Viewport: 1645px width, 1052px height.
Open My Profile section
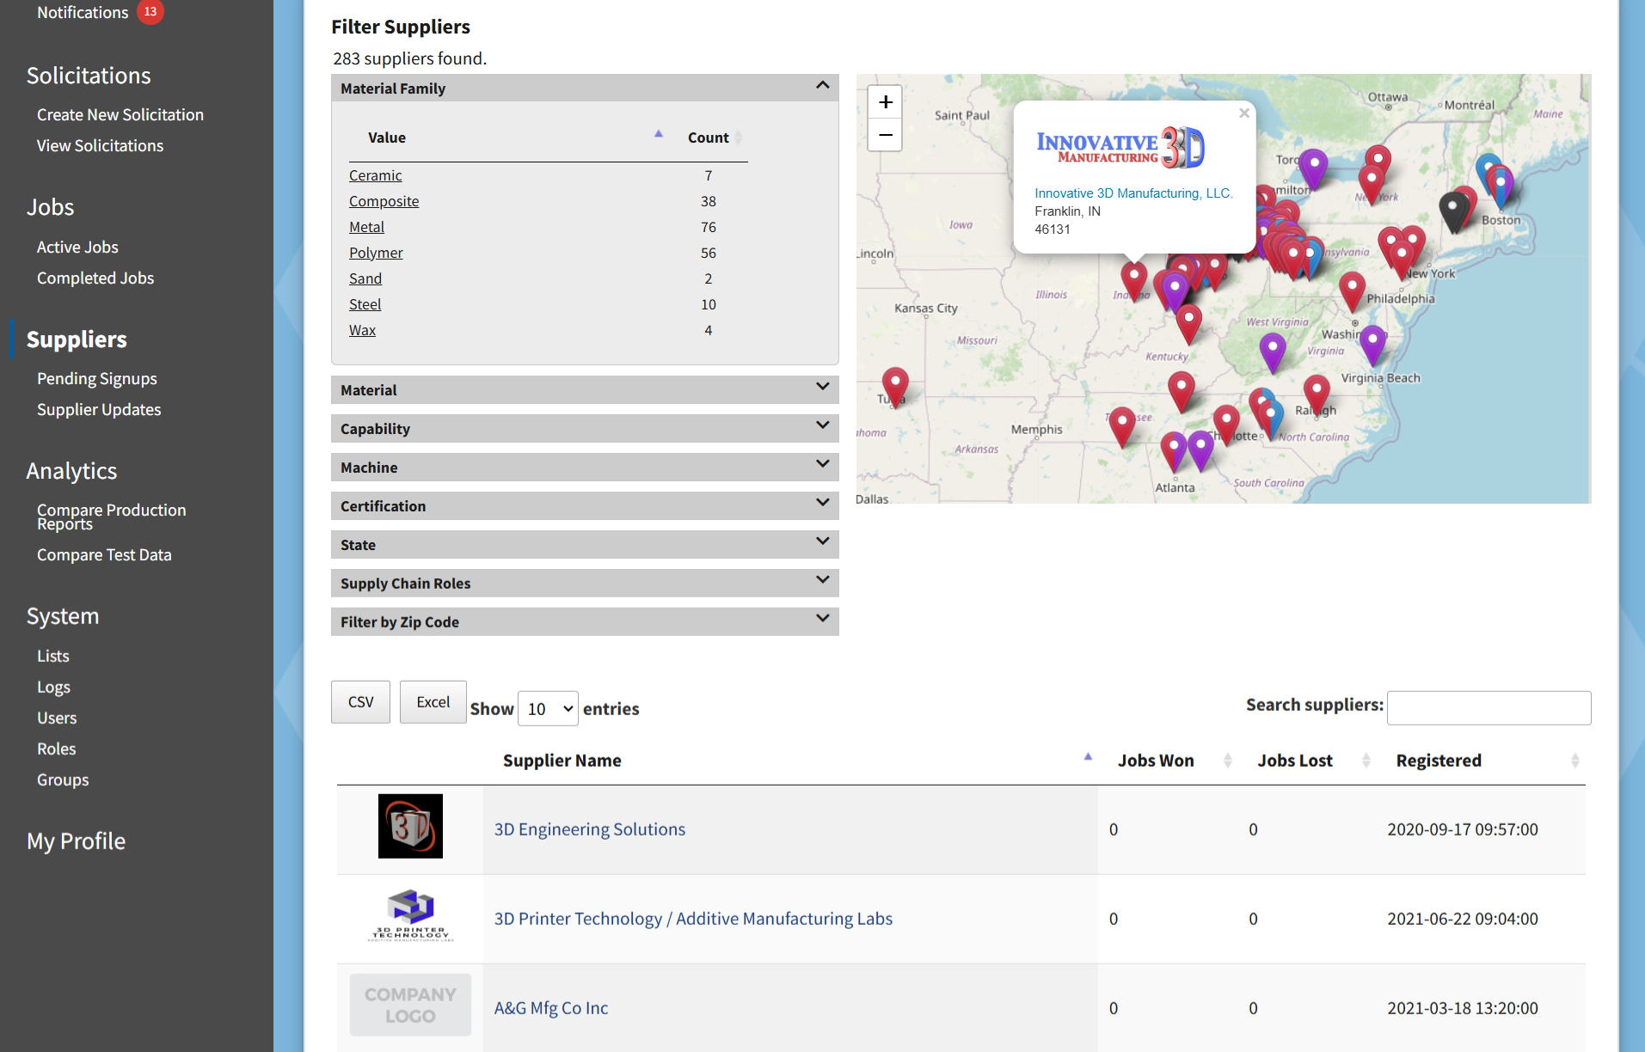[x=76, y=841]
